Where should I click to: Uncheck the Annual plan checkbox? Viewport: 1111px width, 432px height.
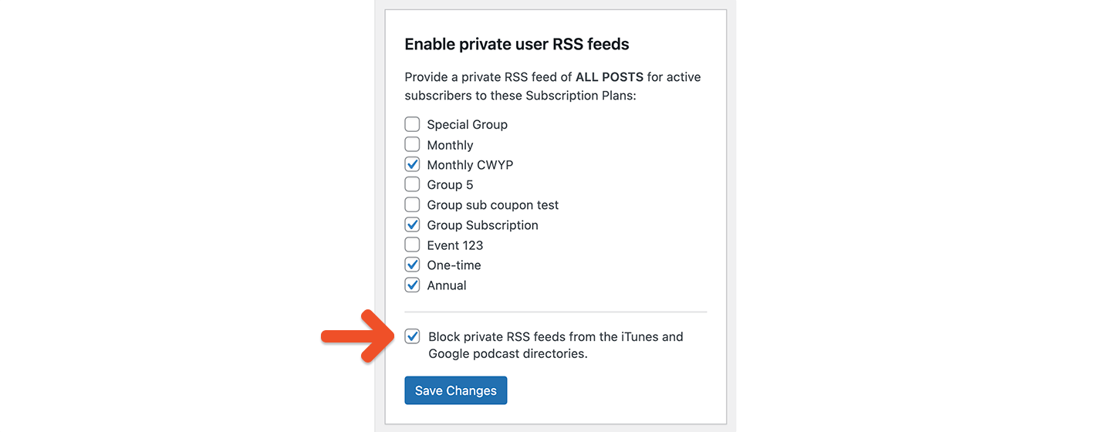(413, 285)
